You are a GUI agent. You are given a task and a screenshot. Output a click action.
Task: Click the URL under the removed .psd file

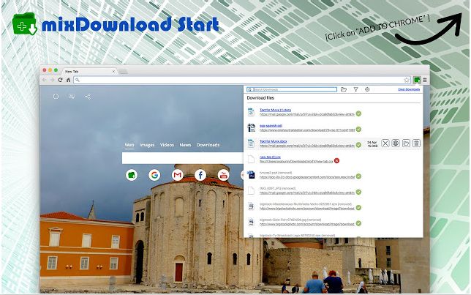(307, 177)
